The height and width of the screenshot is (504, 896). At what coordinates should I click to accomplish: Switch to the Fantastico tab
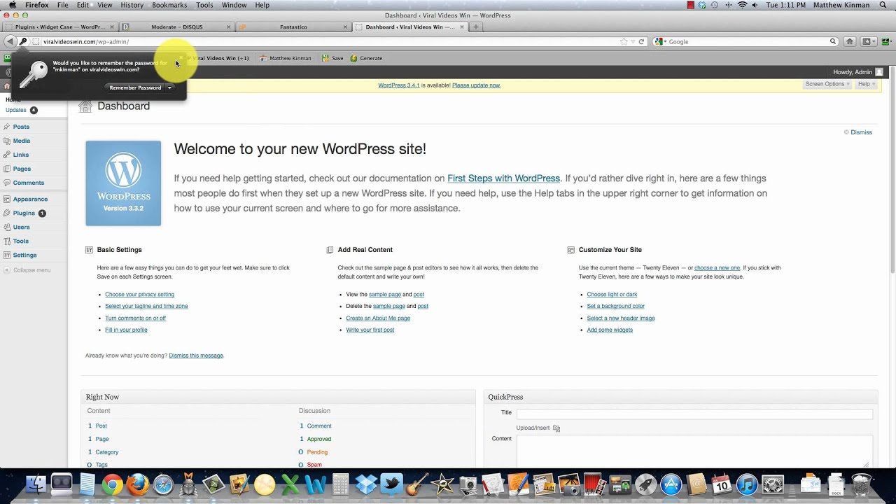[x=293, y=27]
